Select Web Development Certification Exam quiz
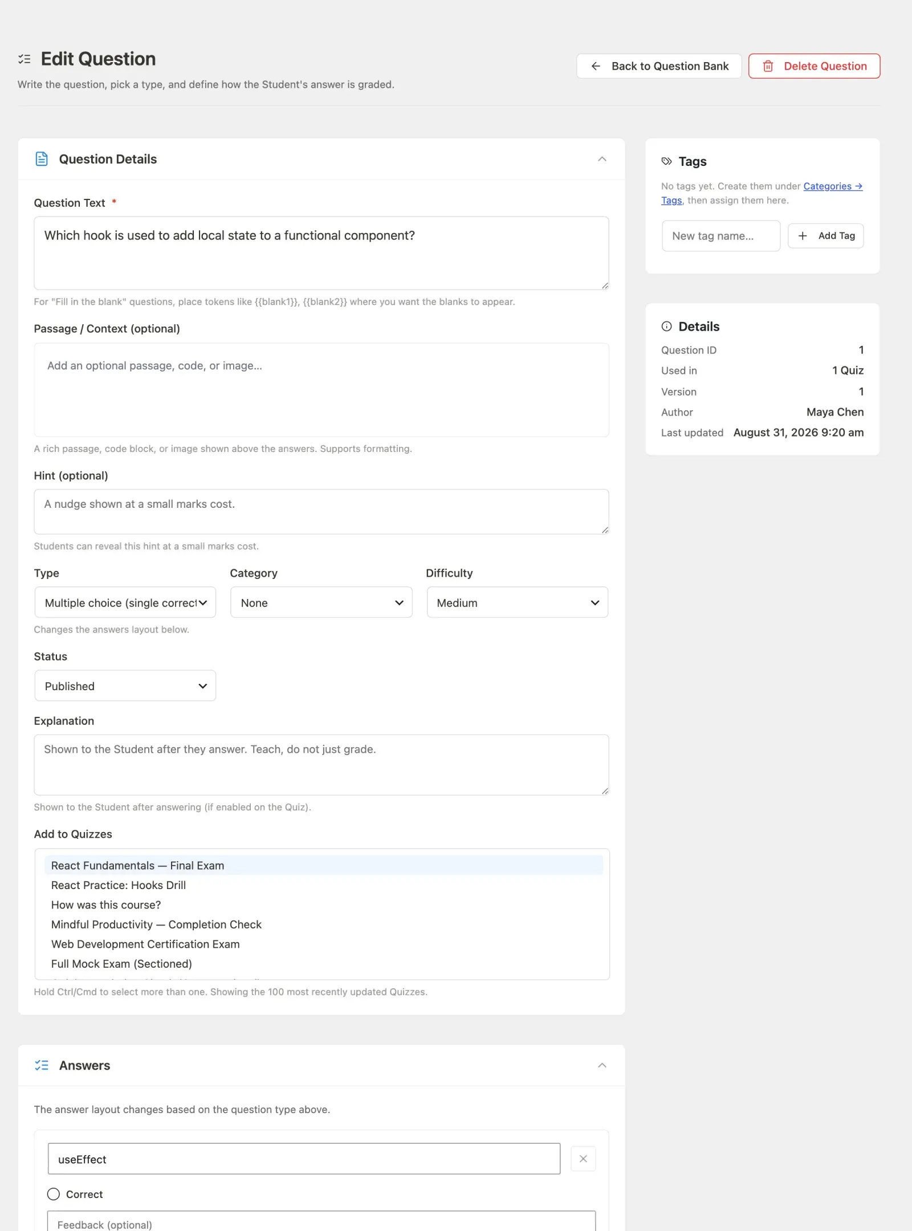This screenshot has width=912, height=1231. coord(323,944)
